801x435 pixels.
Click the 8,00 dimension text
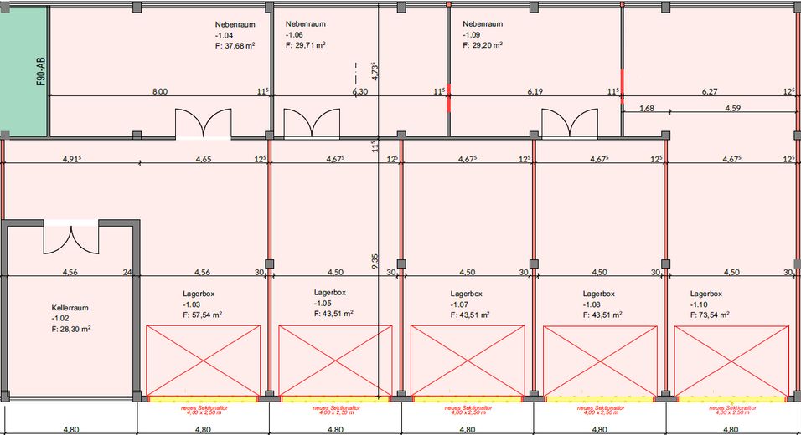[160, 91]
